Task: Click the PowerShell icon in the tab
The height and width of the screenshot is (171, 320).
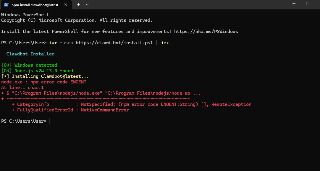Action: coord(6,5)
